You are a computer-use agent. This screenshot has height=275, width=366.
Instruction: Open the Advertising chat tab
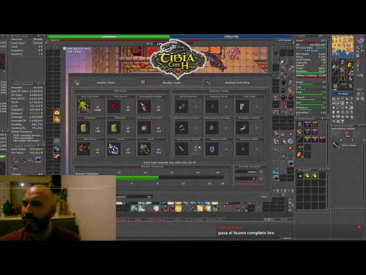[x=157, y=219]
